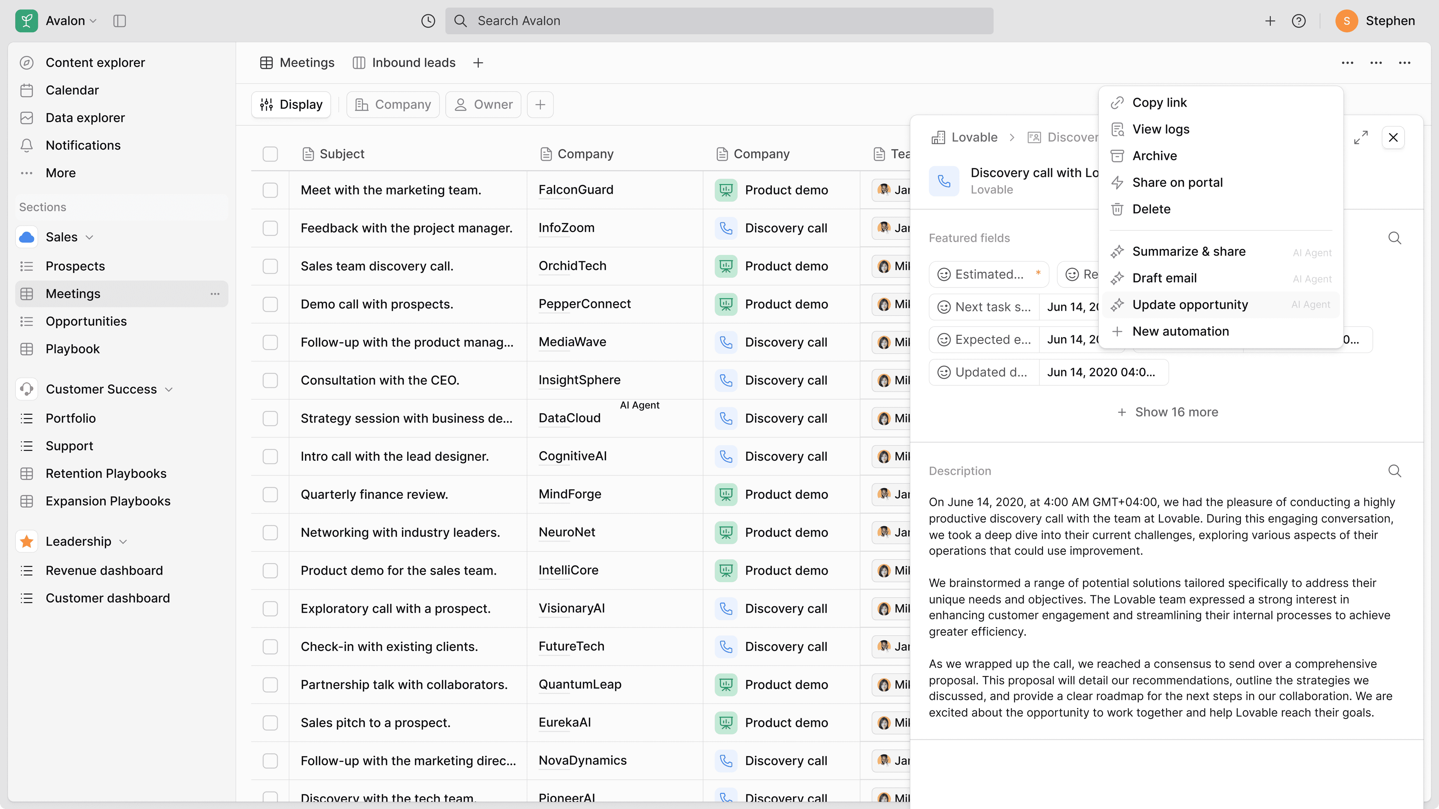Screen dimensions: 1439x809
Task: Click the search icon in the Description section
Action: [1394, 471]
